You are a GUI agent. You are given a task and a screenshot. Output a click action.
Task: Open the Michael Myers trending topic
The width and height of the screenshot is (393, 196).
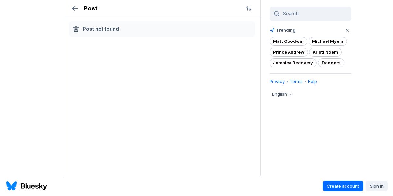327,41
